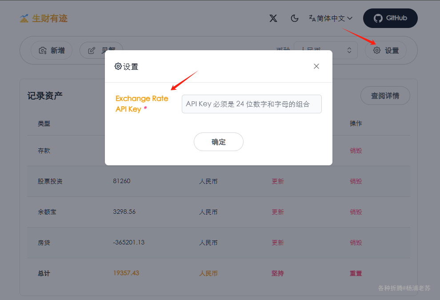Image resolution: width=440 pixels, height=300 pixels.
Task: Click the 新增 add asset button
Action: point(51,50)
